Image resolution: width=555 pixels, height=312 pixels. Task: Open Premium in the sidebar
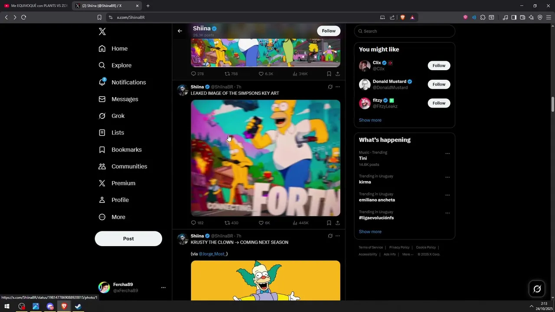tap(117, 183)
